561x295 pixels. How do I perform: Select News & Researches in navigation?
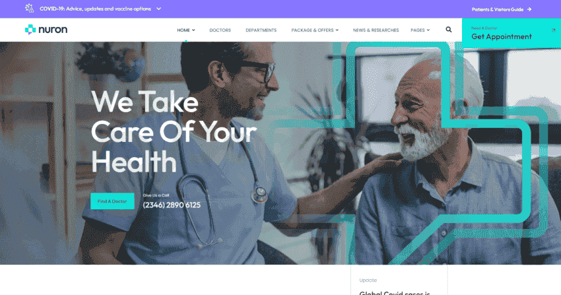pyautogui.click(x=376, y=30)
